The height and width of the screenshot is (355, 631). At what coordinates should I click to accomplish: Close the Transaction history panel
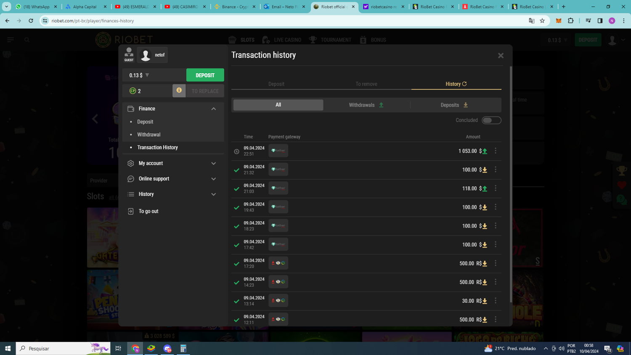tap(501, 56)
